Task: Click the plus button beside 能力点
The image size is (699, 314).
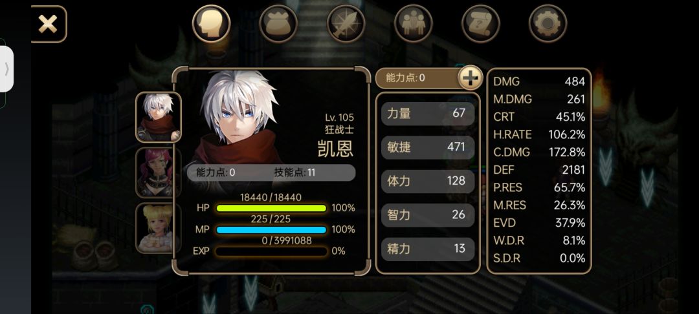Action: 471,78
